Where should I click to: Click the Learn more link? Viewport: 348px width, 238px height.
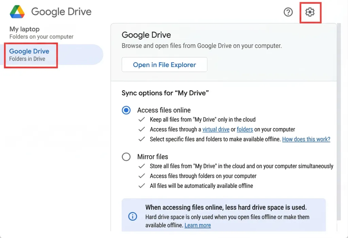tap(197, 225)
